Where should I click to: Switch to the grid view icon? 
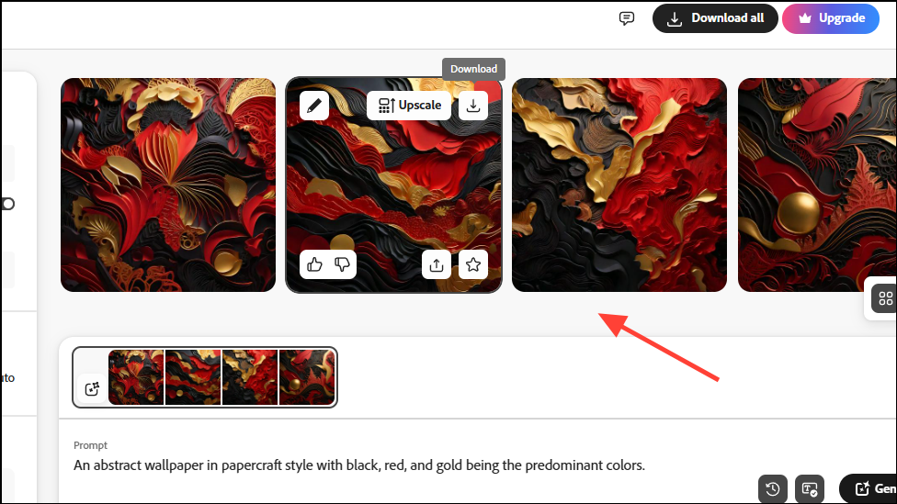point(885,298)
